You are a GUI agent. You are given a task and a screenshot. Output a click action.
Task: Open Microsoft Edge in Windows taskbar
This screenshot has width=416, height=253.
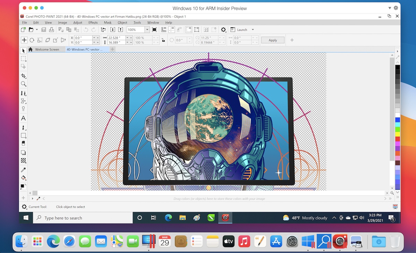(x=168, y=218)
